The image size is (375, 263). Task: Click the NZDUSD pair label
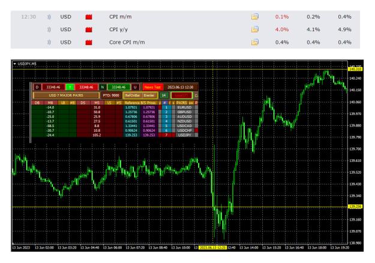coord(184,122)
